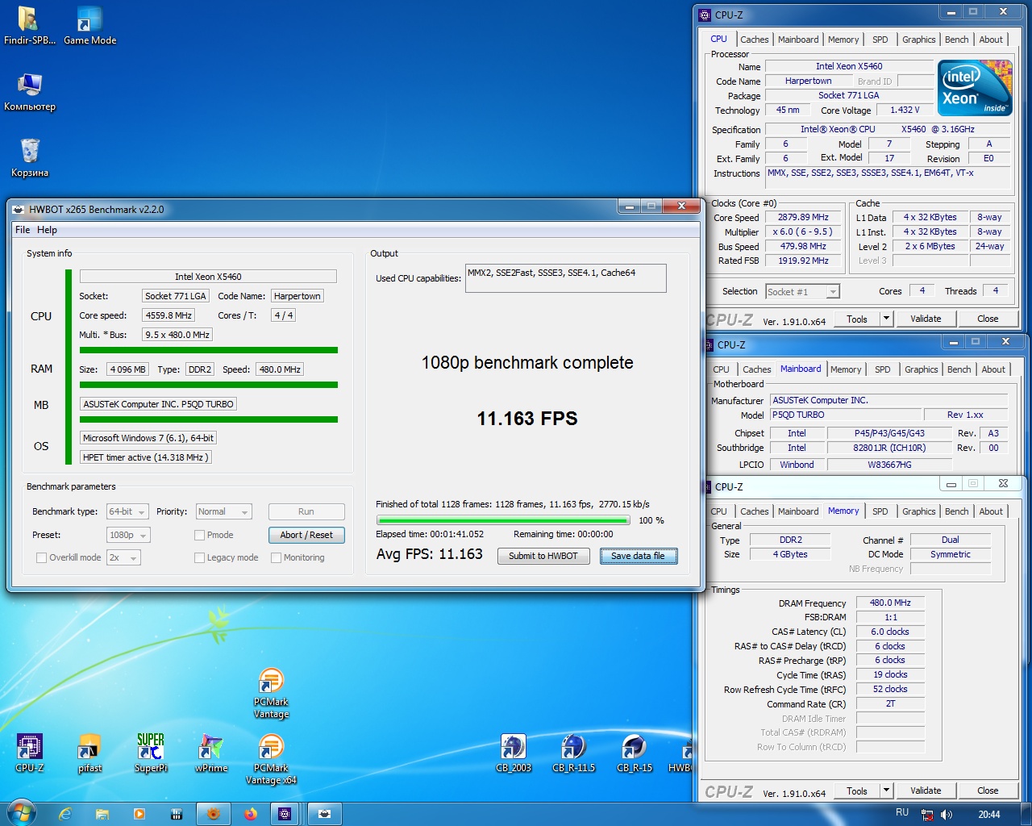Image resolution: width=1032 pixels, height=826 pixels.
Task: Open the Game Mode desktop shortcut
Action: [89, 25]
